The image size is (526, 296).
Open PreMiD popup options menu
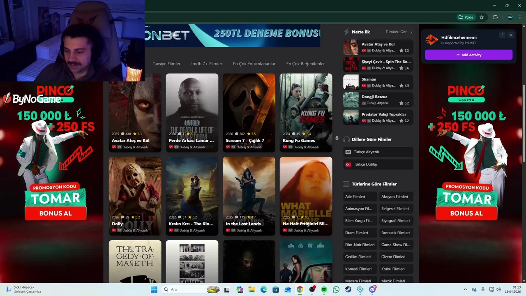tap(502, 35)
